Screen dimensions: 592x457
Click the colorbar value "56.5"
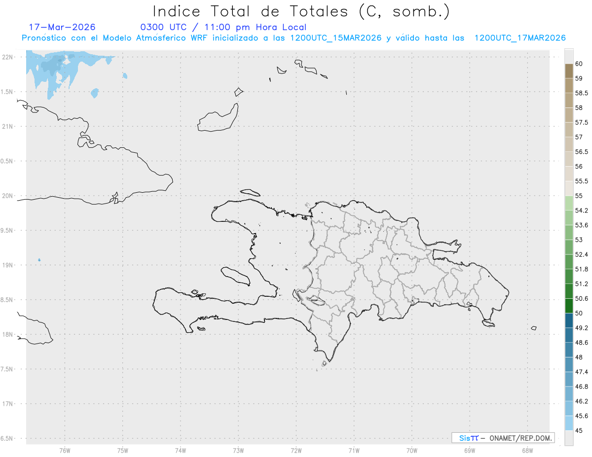[x=581, y=152]
